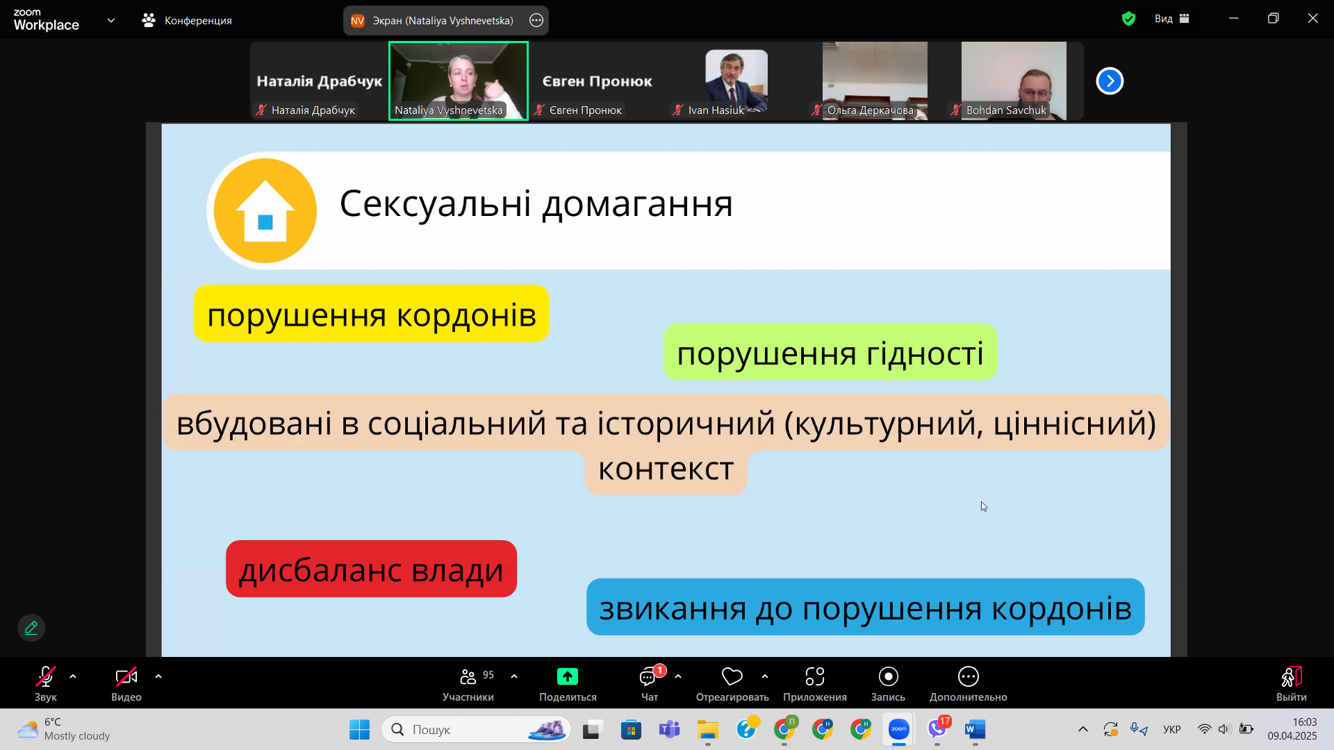Open screen share options ellipsis for Nataliya

pyautogui.click(x=536, y=20)
